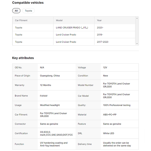Click the same-day Delivery time value
Screen dimensions: 151x151
point(117,144)
